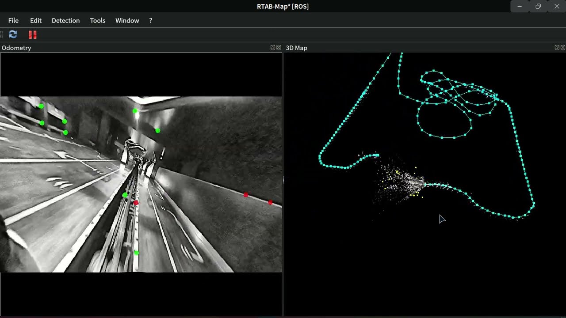Open the Detection menu

coord(65,20)
